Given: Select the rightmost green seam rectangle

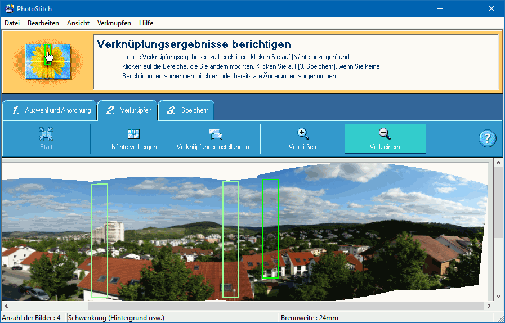Looking at the screenshot, I should (270, 228).
